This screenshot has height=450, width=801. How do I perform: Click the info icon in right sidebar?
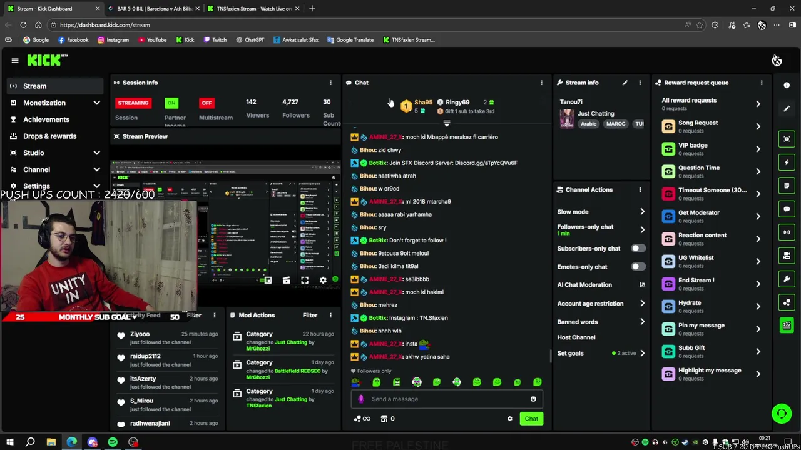coord(787,85)
